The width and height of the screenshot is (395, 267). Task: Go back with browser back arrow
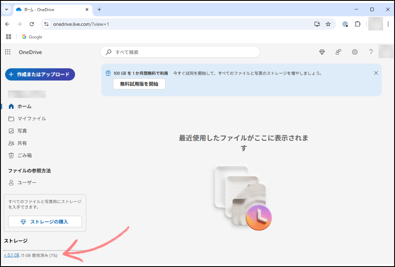(7, 24)
